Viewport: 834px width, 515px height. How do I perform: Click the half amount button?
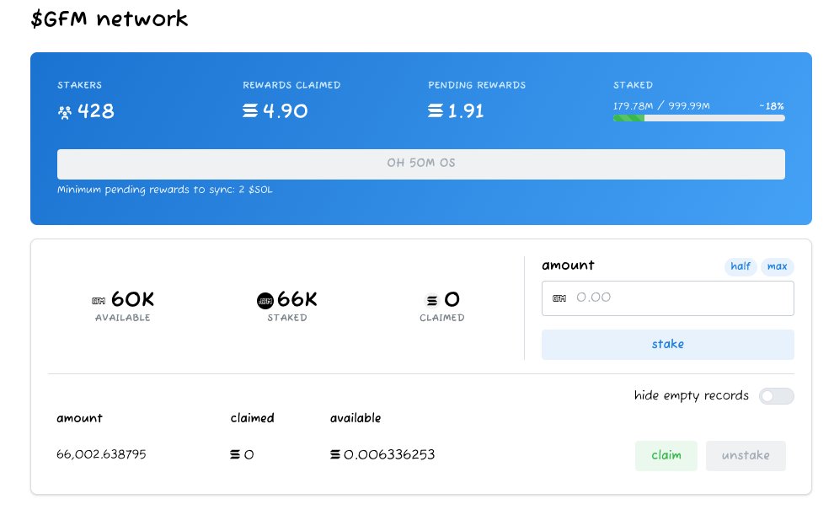coord(740,266)
